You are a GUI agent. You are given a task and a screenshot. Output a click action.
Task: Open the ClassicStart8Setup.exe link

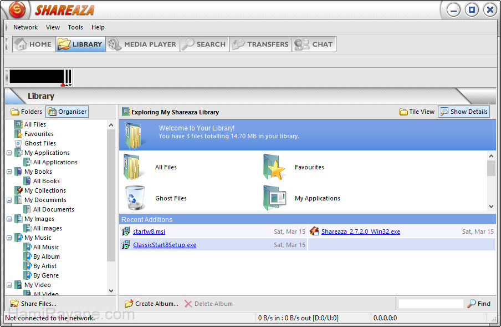pyautogui.click(x=165, y=245)
